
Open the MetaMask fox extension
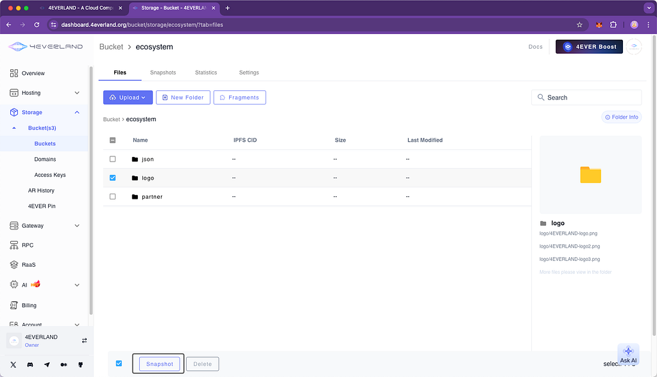pyautogui.click(x=599, y=25)
